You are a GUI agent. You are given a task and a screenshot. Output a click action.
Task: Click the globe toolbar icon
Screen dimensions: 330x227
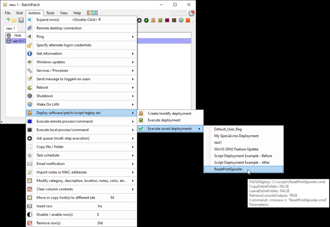(x=181, y=20)
